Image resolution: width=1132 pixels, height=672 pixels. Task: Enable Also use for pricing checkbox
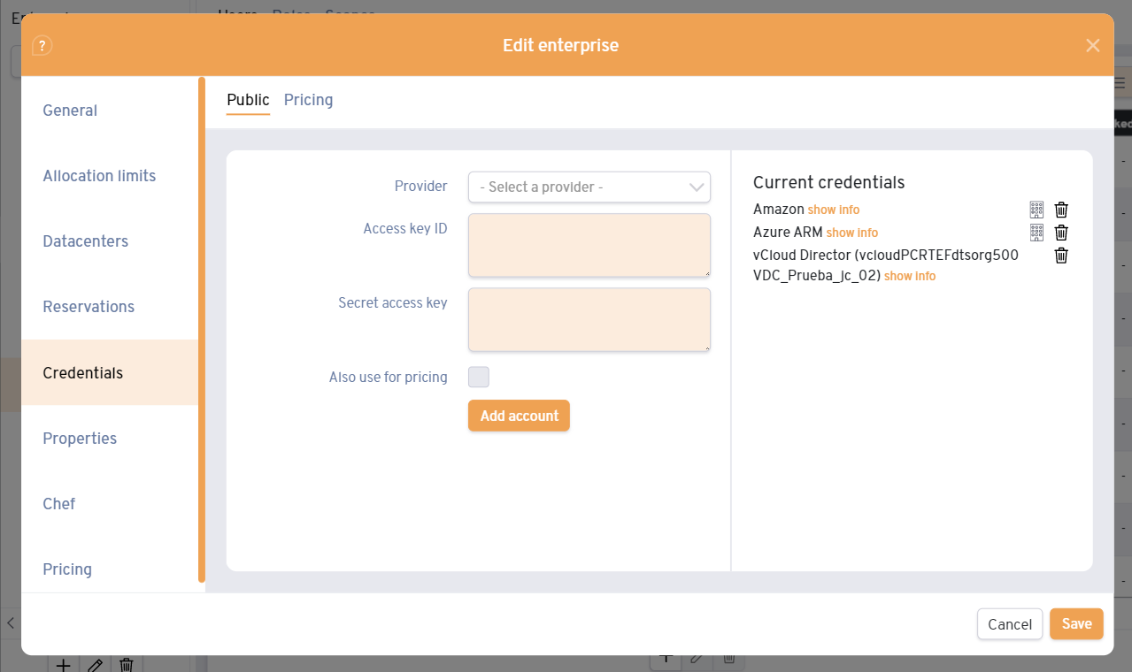[x=479, y=378]
